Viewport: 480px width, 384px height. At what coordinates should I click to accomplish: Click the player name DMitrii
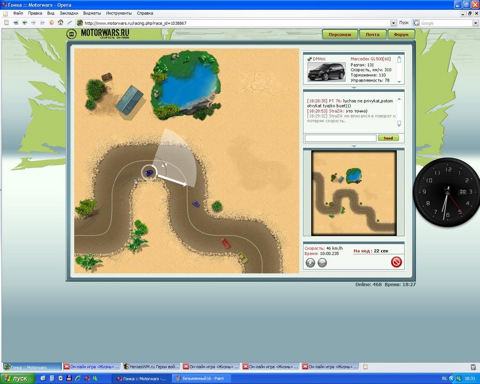click(319, 59)
